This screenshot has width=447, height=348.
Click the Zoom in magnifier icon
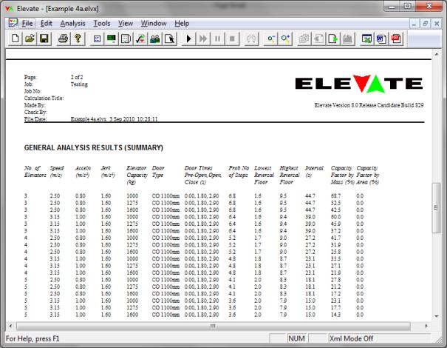[284, 38]
